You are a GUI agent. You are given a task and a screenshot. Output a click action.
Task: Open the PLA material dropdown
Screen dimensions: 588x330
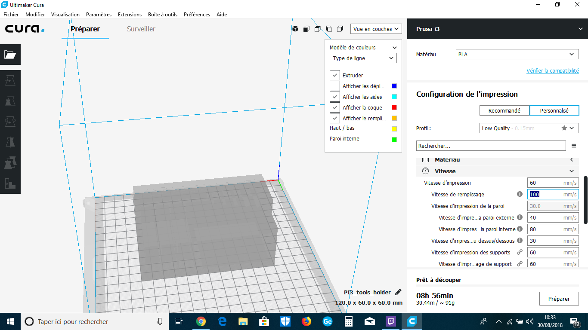point(517,55)
